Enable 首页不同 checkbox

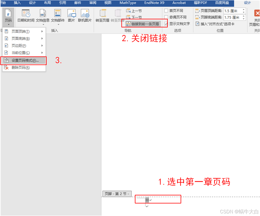tap(166, 11)
